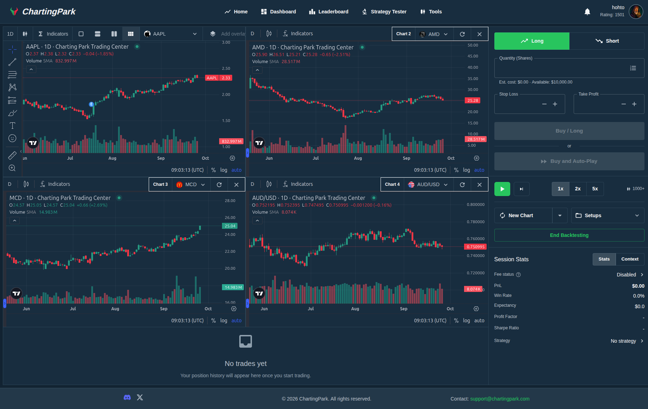Email support@chartingpark.com link
Screen dimensions: 648x409
(x=500, y=399)
